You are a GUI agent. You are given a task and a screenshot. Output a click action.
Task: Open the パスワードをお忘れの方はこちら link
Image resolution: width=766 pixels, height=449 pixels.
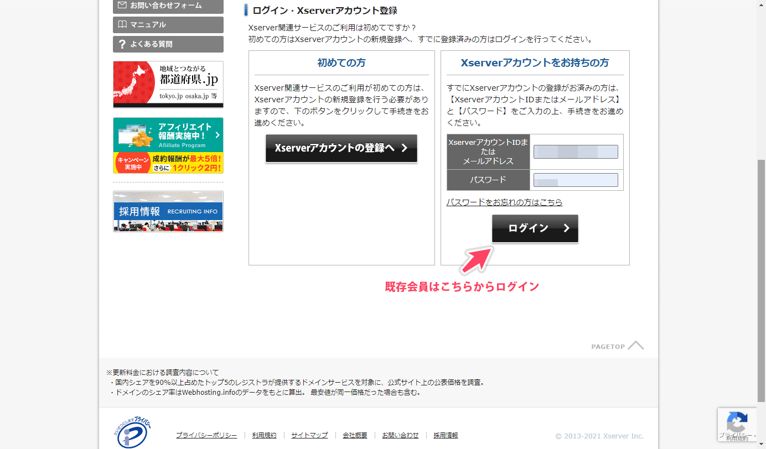(x=504, y=202)
